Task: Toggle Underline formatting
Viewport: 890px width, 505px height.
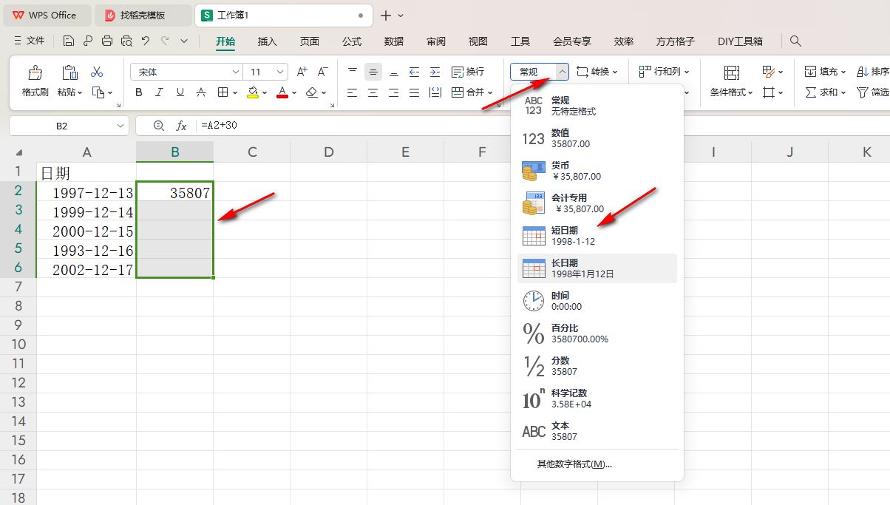Action: coord(180,92)
